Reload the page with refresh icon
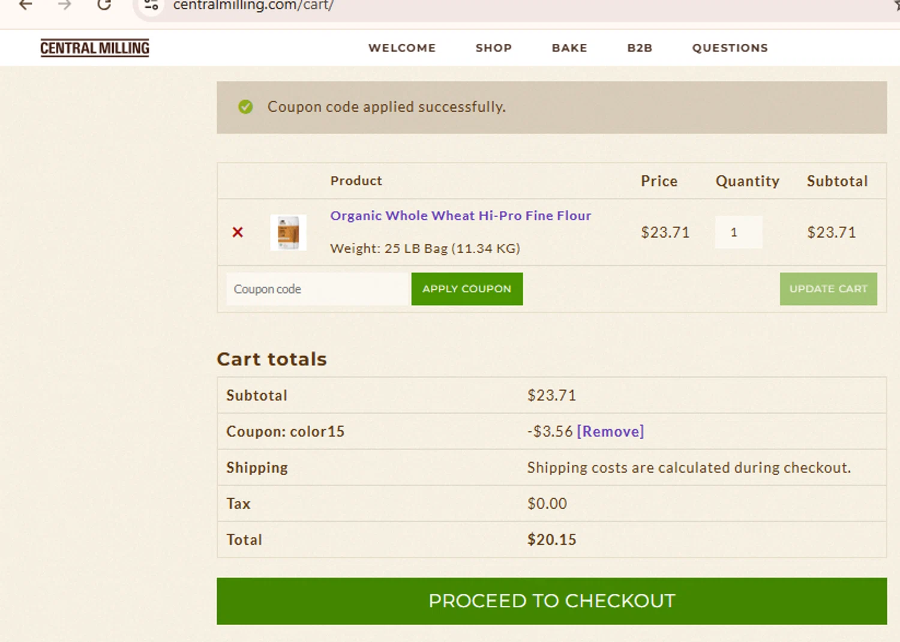900x642 pixels. click(104, 5)
